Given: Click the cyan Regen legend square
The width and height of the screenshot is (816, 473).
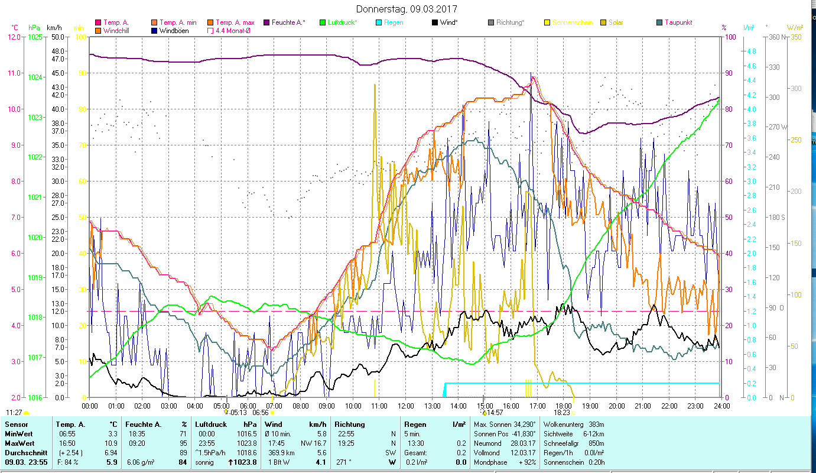Looking at the screenshot, I should click(379, 22).
